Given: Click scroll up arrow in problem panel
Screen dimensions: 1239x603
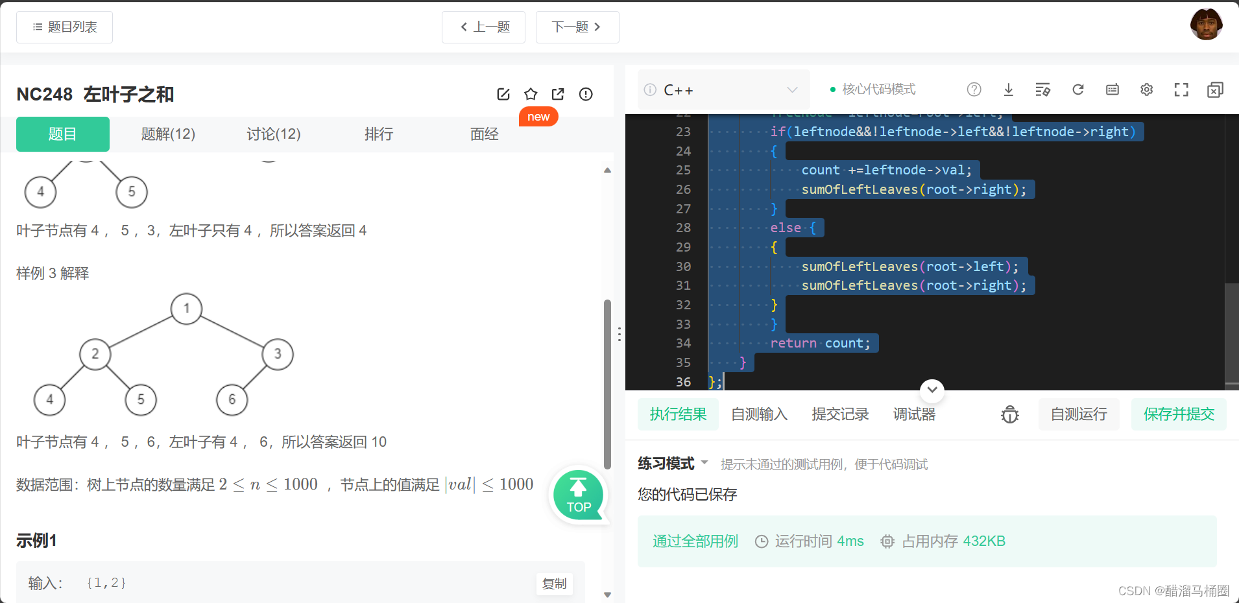Looking at the screenshot, I should pos(607,171).
